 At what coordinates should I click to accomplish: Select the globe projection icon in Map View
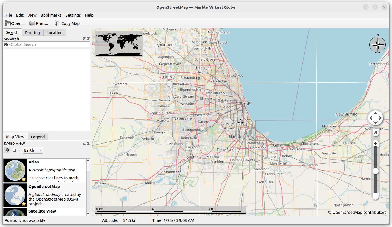pos(7,150)
